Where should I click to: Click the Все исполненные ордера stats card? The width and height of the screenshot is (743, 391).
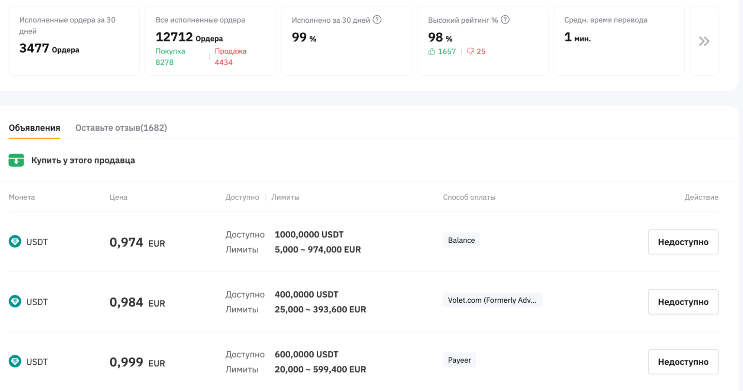pos(210,41)
